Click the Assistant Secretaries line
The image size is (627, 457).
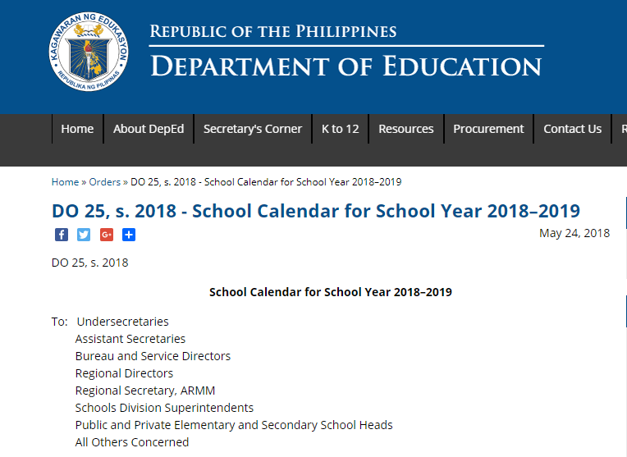coord(130,339)
